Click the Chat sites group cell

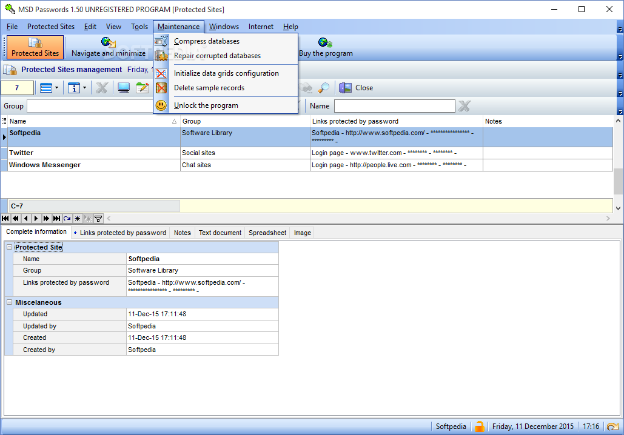pos(245,165)
